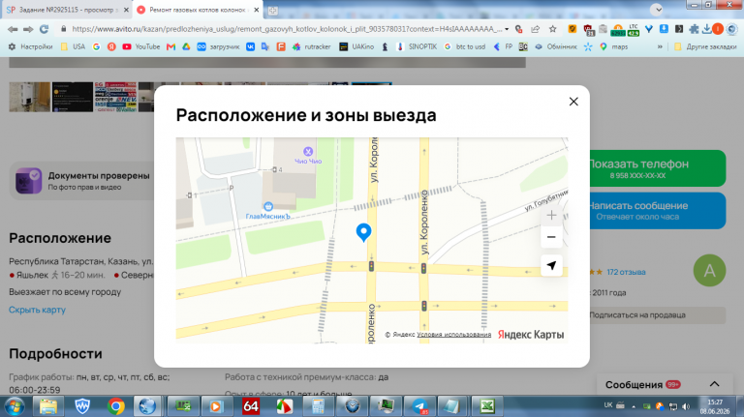Image resolution: width=744 pixels, height=417 pixels.
Task: Open the USA bookmarks folder
Action: [x=73, y=46]
